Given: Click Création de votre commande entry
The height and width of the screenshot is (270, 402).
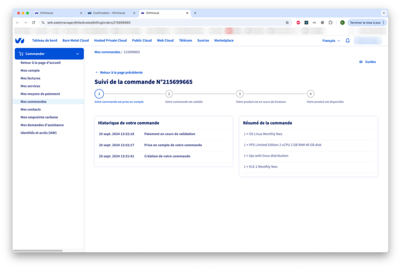Looking at the screenshot, I should (167, 156).
